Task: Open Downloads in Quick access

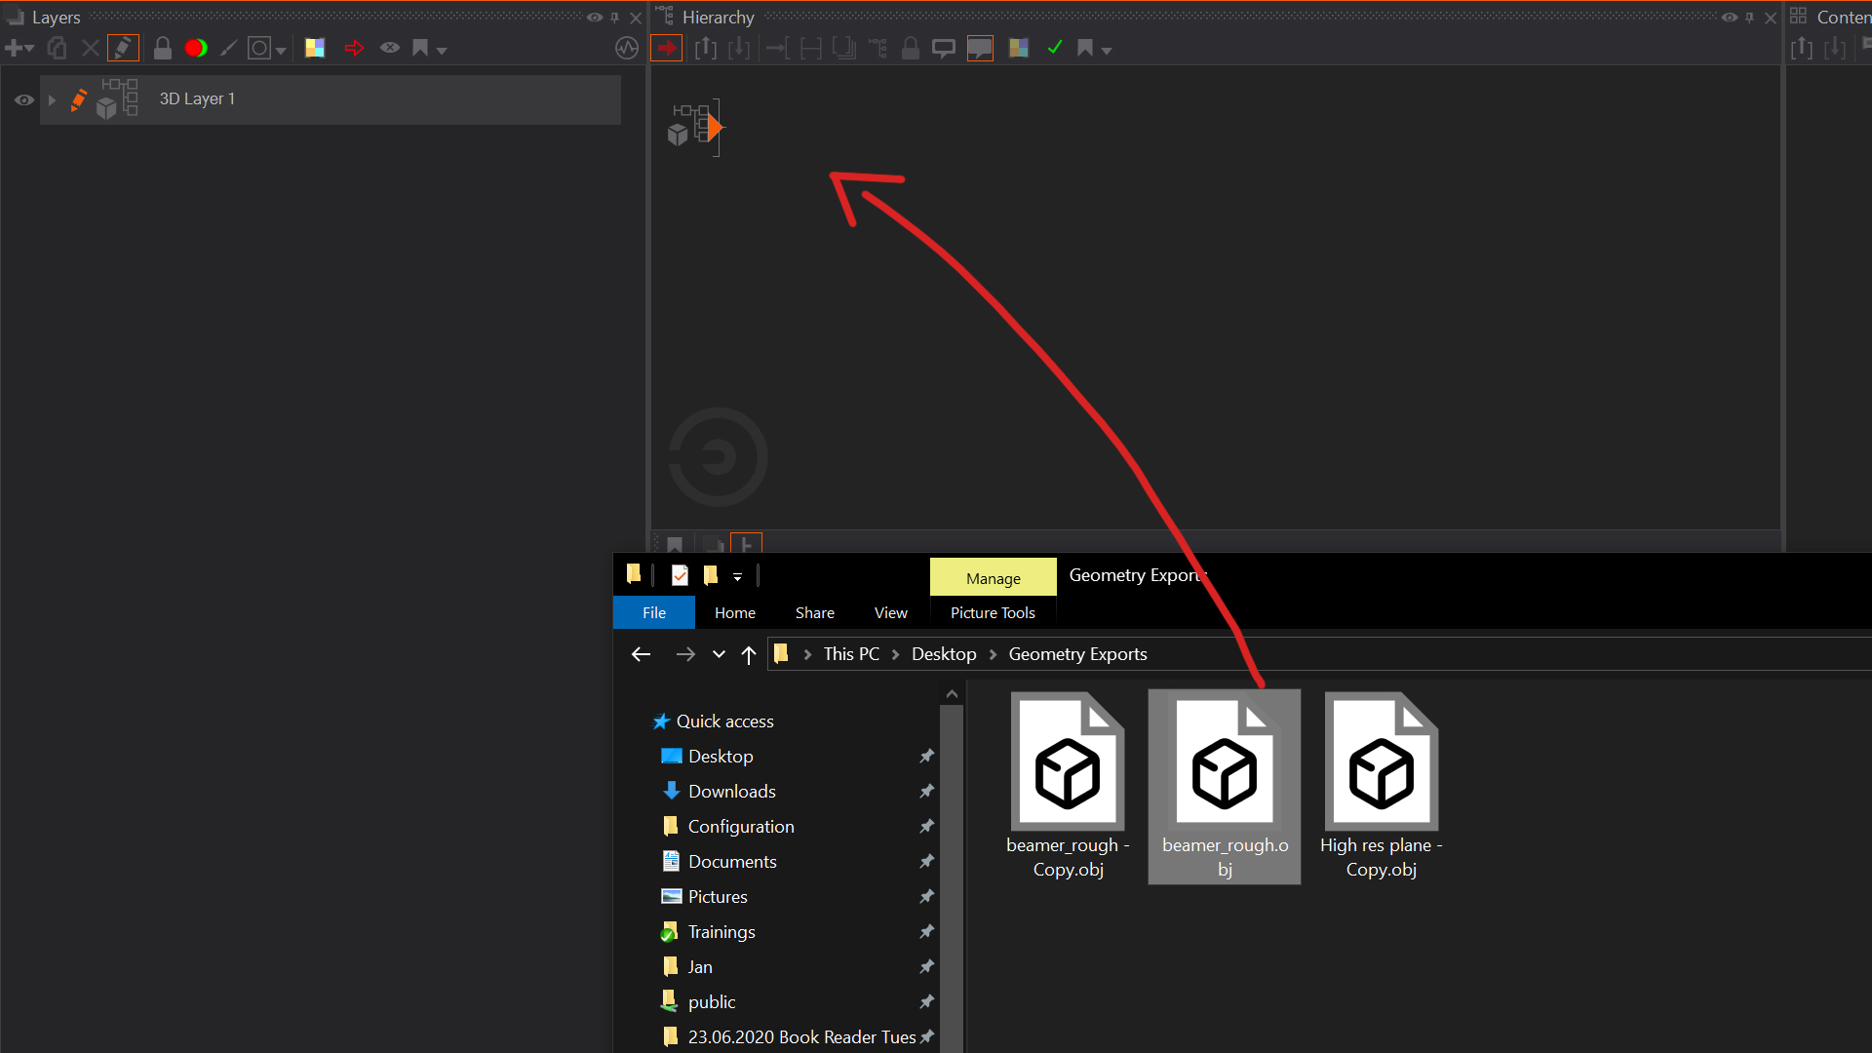Action: click(731, 791)
